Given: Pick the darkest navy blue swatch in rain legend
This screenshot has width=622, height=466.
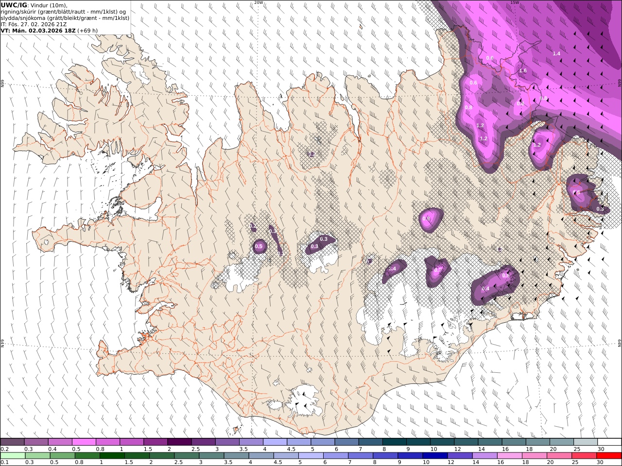Looking at the screenshot, I should pos(434,456).
